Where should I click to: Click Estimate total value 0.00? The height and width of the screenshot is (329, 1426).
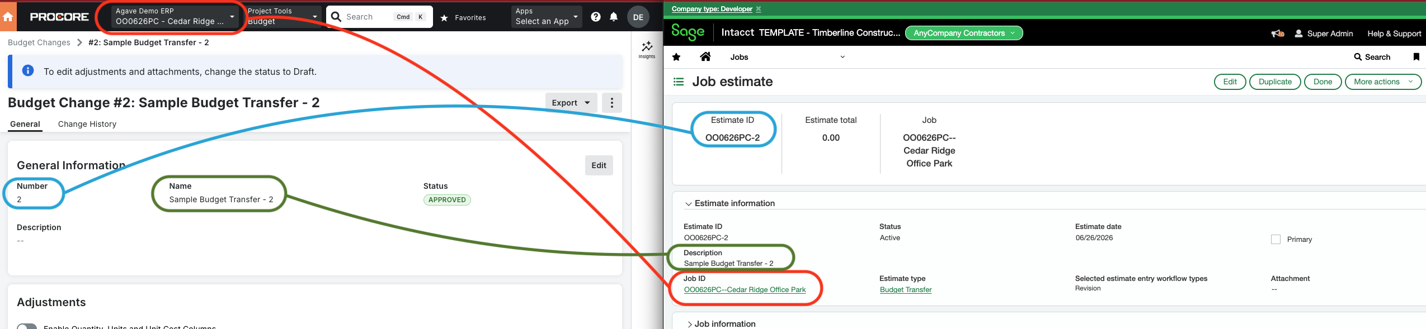(x=831, y=138)
